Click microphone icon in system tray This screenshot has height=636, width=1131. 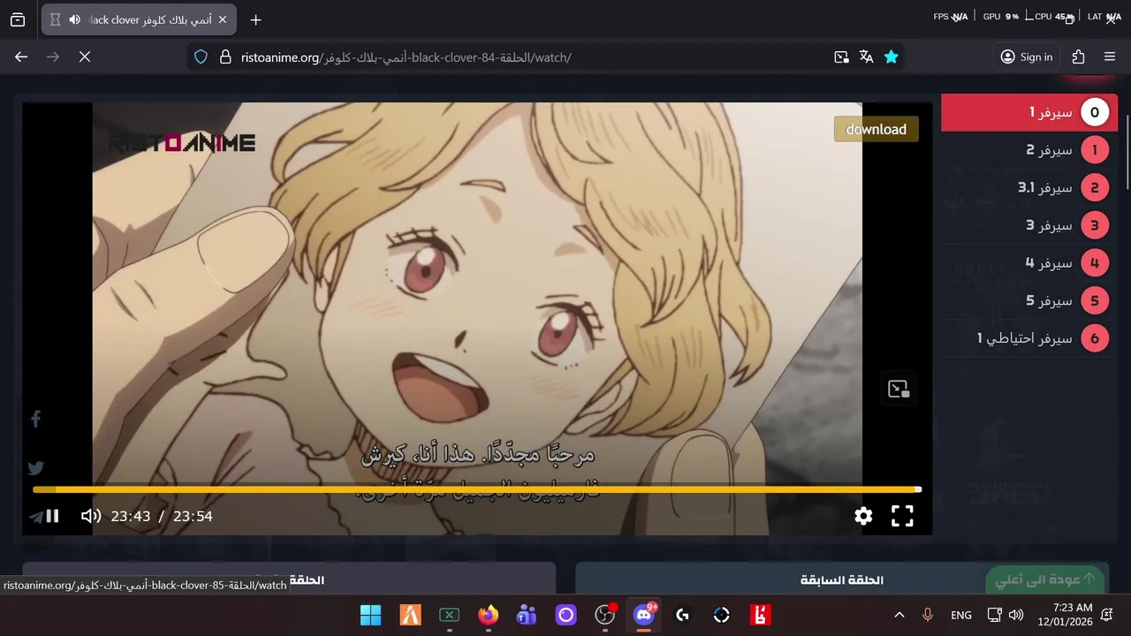[x=928, y=615]
